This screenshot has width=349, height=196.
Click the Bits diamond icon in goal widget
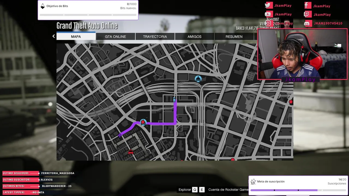43,6
